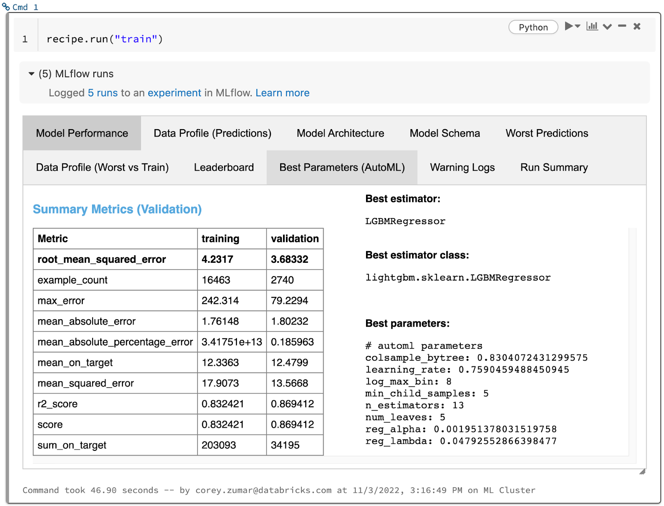Select mean_absolute_error validation value 1.80232
Viewport: 664px width, 506px height.
tap(295, 321)
